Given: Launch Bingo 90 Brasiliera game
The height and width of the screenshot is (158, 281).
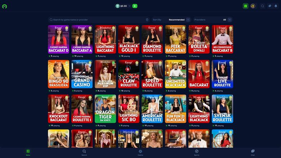Looking at the screenshot, I should 59,74.
